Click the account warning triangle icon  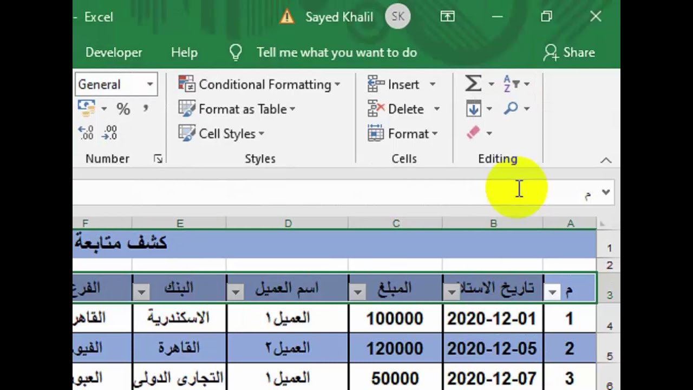pyautogui.click(x=287, y=17)
